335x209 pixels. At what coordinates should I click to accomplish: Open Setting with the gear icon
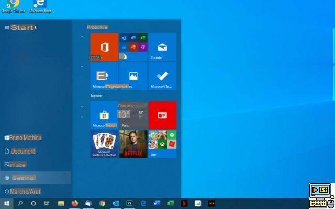click(36, 178)
